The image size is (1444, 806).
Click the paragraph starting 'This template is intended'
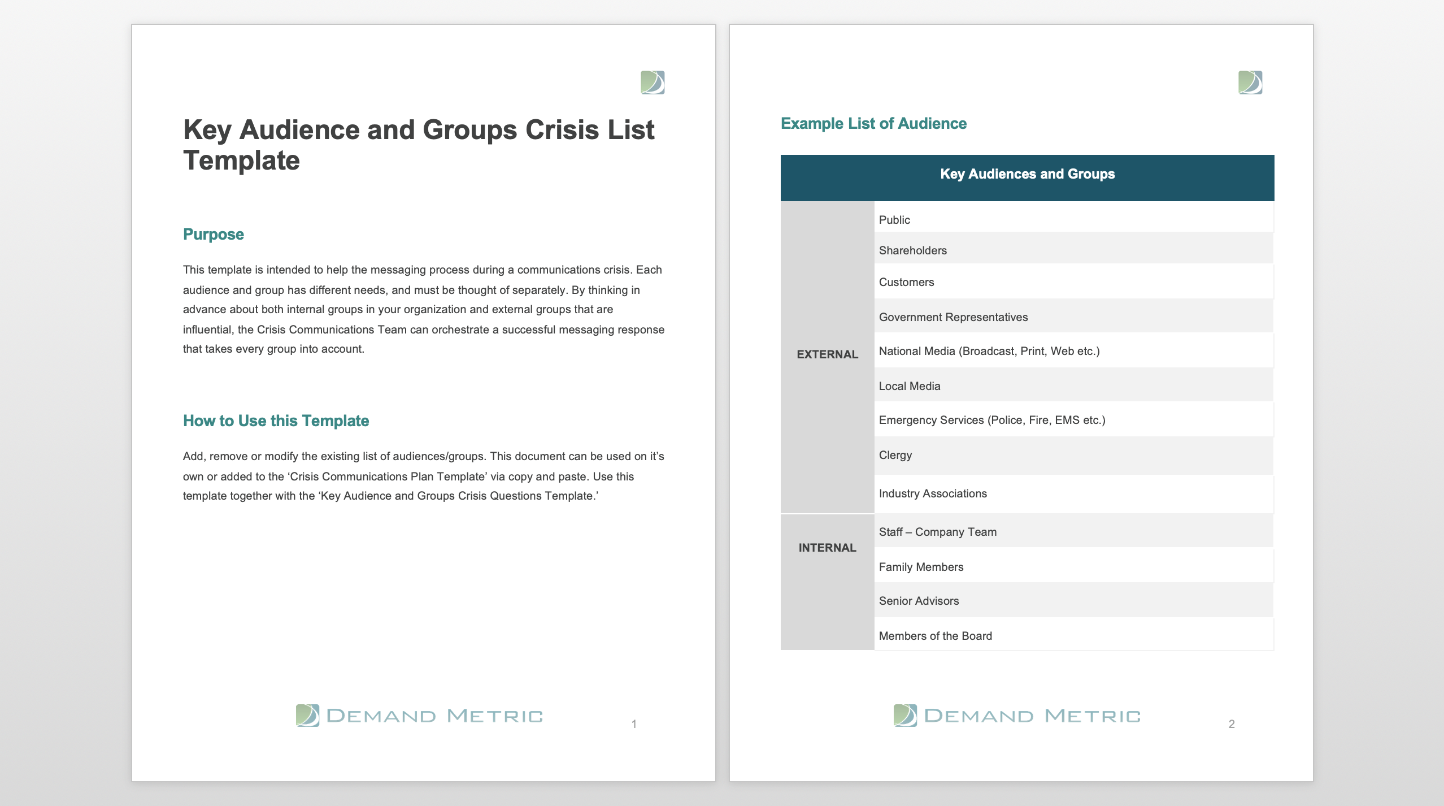click(424, 309)
